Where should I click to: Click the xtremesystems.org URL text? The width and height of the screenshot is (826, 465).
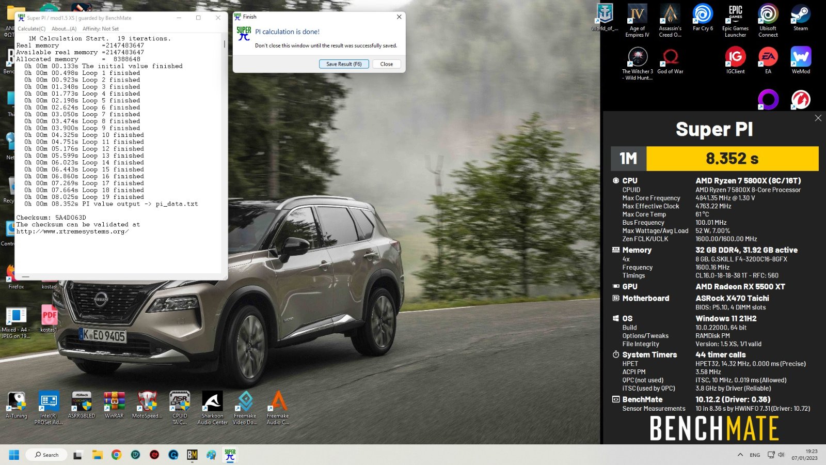[x=72, y=231]
